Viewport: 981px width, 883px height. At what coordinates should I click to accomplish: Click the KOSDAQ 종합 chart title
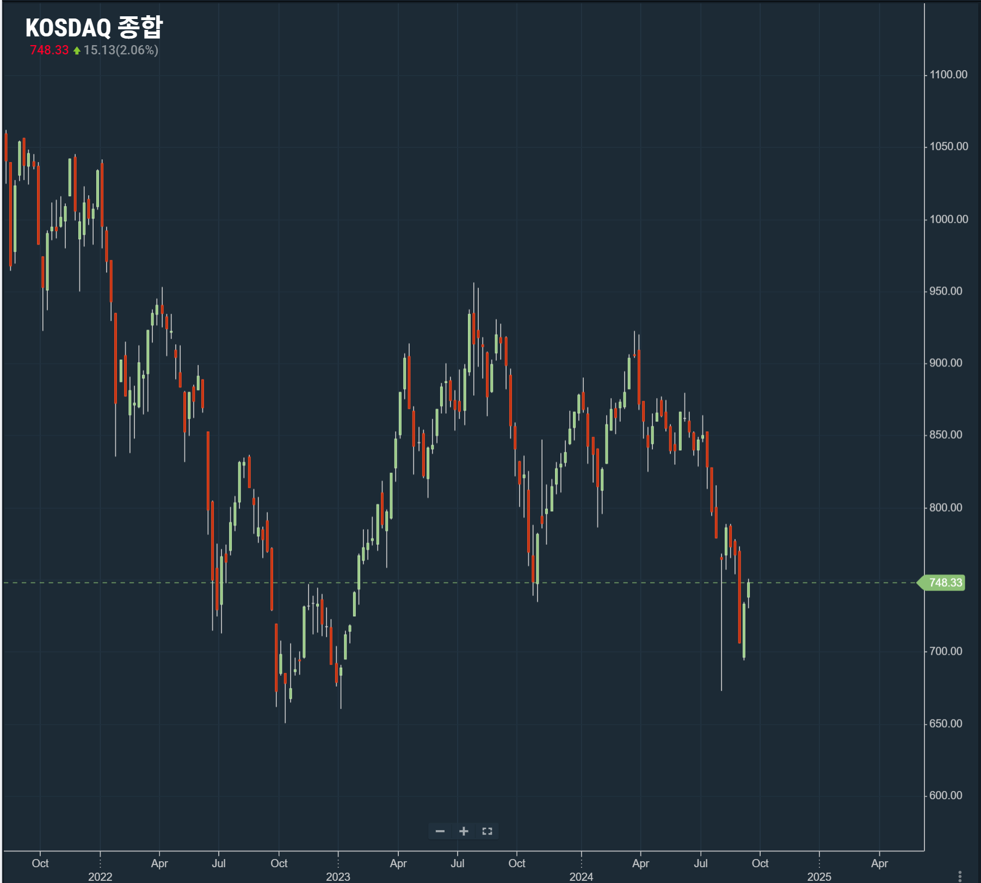(x=94, y=27)
